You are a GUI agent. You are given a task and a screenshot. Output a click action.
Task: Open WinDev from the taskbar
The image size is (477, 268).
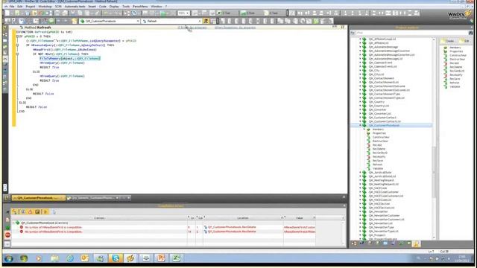tap(130, 258)
